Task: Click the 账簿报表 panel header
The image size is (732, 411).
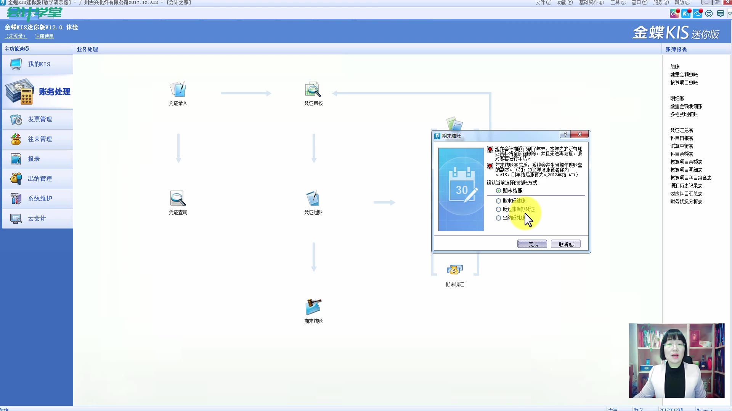Action: pos(696,49)
